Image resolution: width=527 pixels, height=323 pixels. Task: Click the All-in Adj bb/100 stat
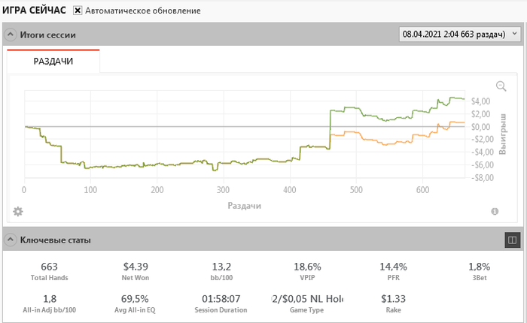50,298
